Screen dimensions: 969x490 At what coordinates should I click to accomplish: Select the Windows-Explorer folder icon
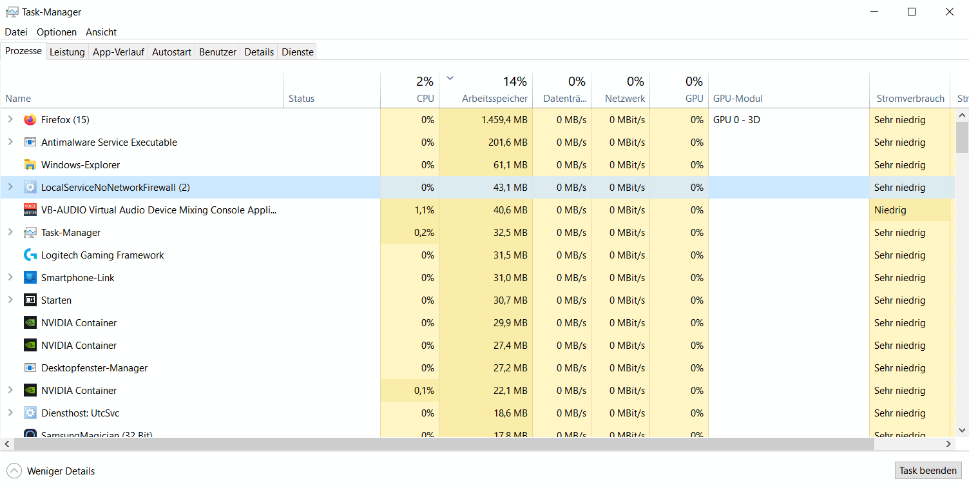click(30, 165)
